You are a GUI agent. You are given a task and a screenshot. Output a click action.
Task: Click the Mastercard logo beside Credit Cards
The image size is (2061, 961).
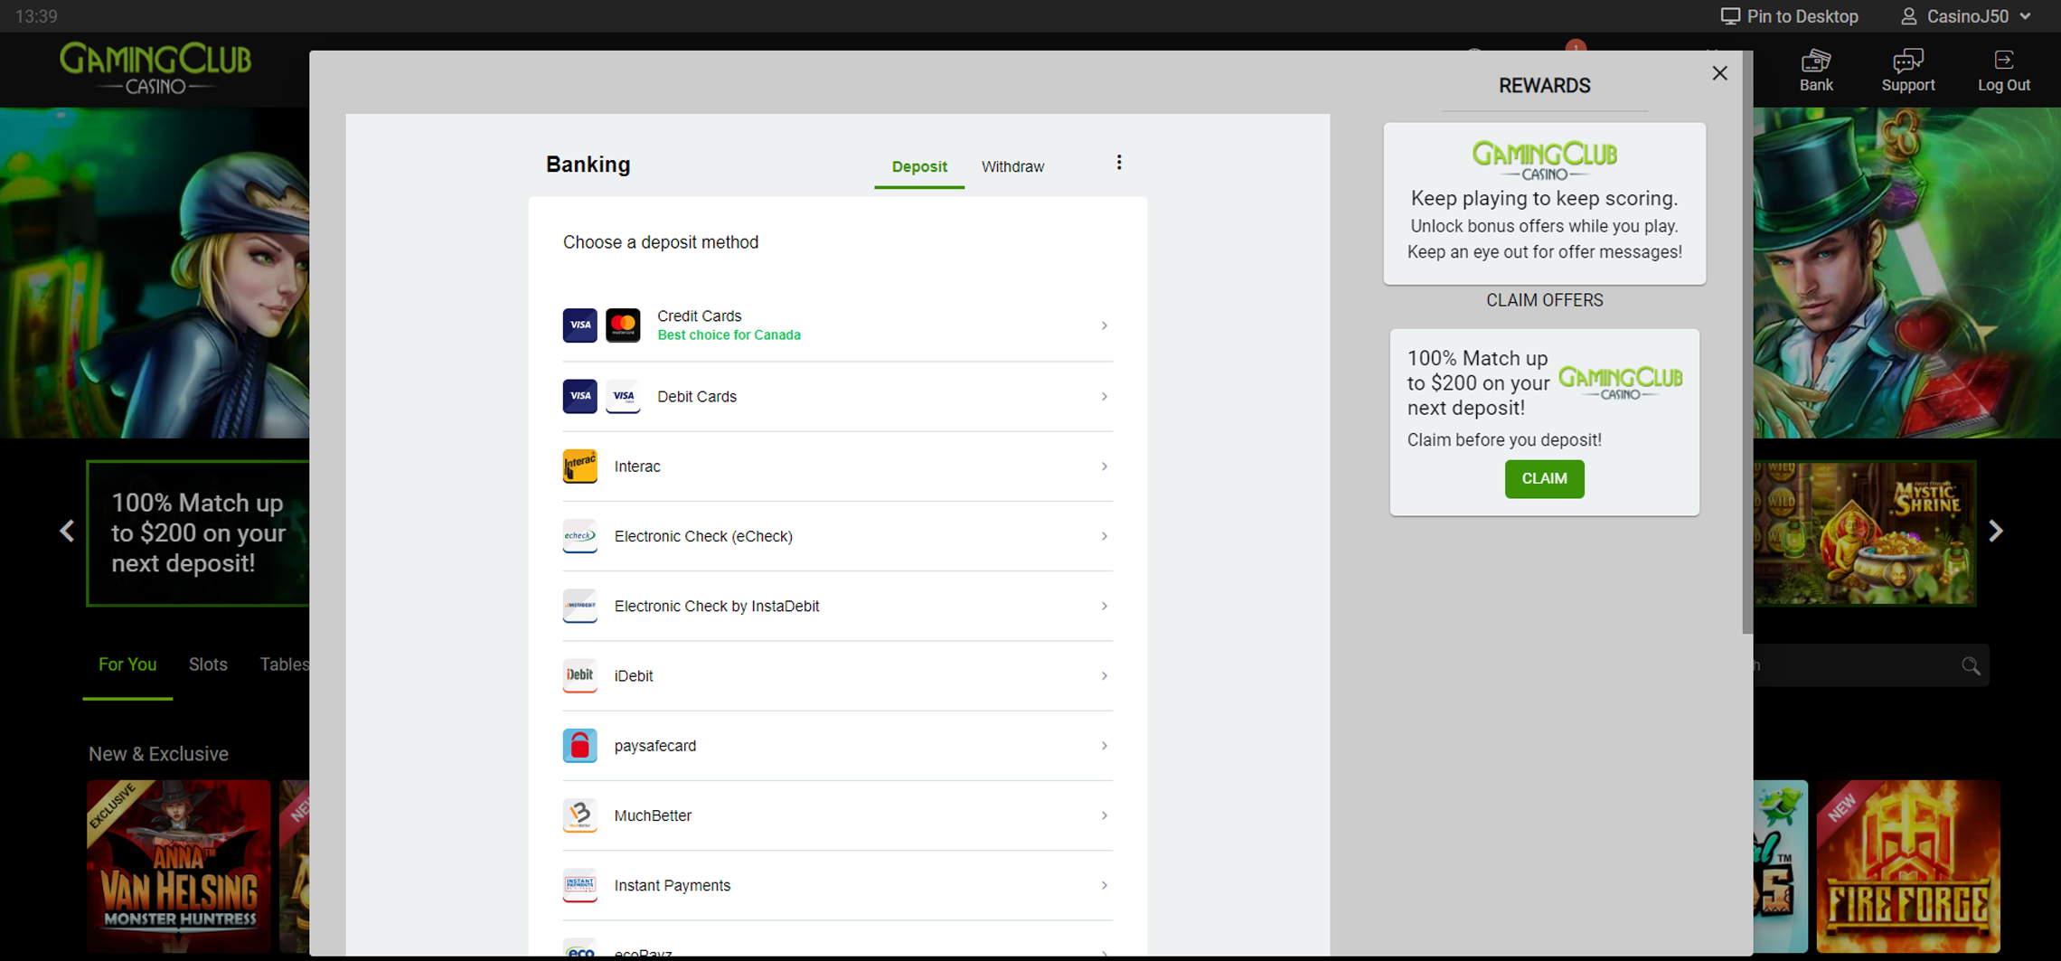click(x=623, y=325)
